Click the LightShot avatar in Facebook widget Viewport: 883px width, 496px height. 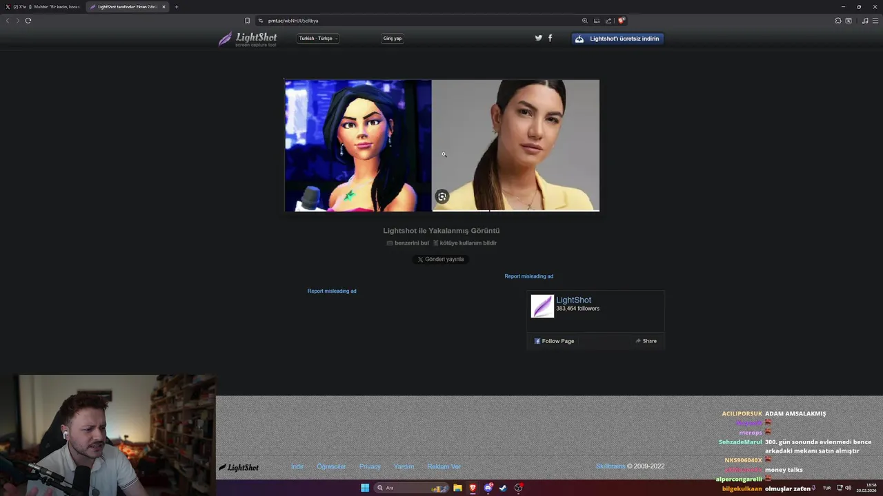click(542, 306)
